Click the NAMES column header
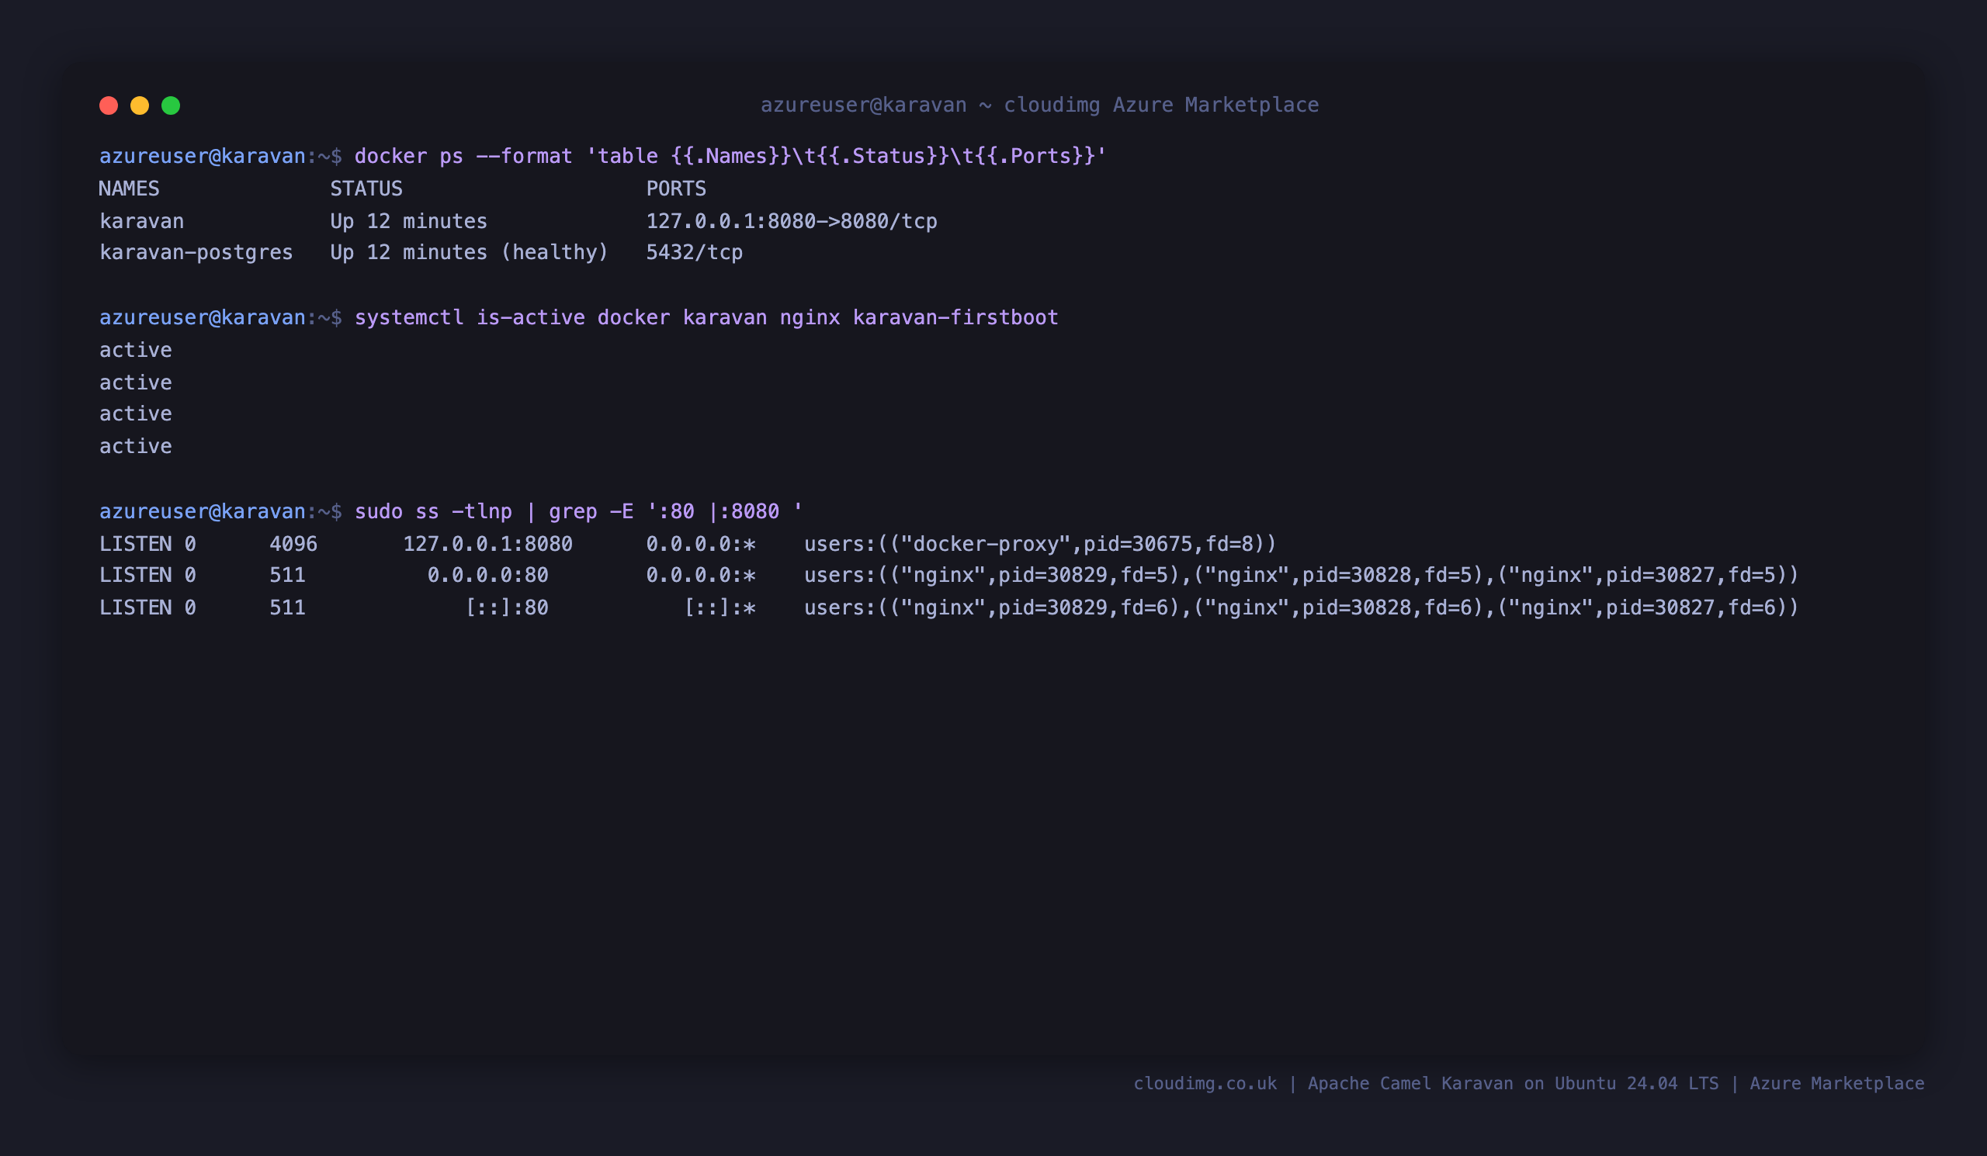This screenshot has width=1987, height=1156. [130, 189]
